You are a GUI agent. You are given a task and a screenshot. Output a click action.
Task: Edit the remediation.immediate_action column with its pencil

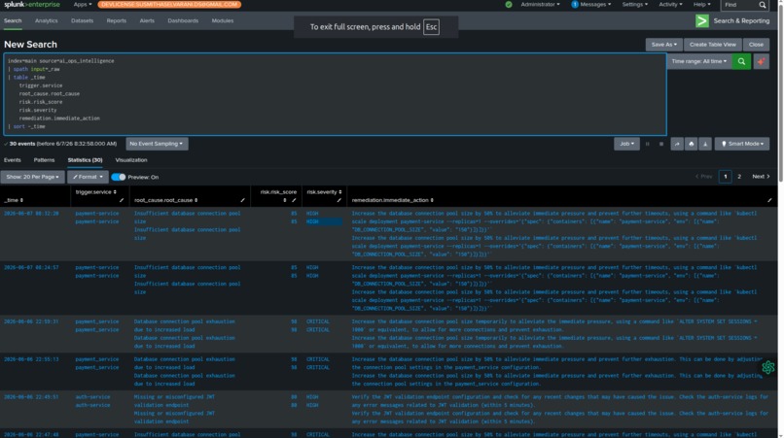[x=769, y=200]
